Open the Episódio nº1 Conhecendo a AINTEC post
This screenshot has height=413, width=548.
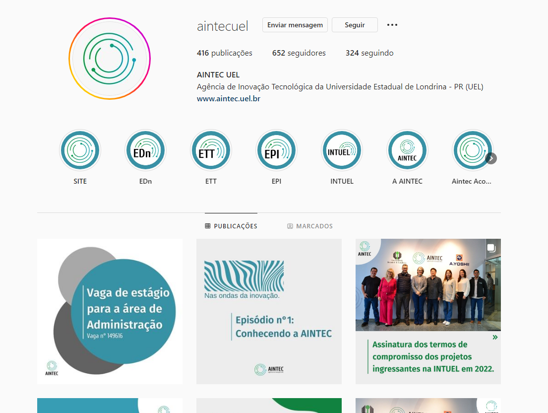click(x=269, y=312)
